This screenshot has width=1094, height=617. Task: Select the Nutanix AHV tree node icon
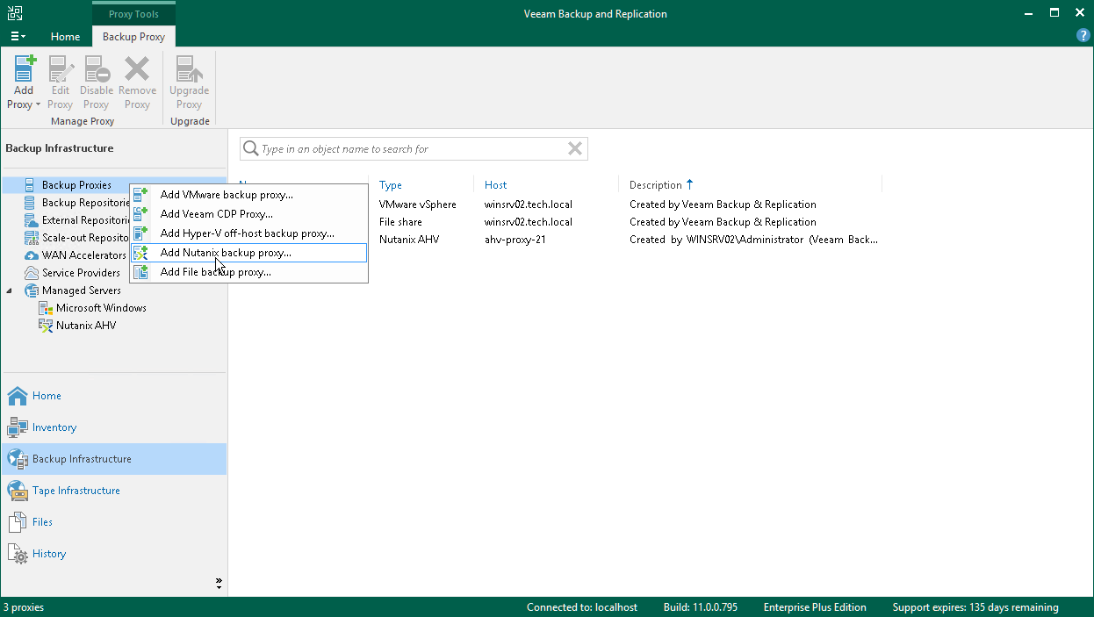[46, 326]
